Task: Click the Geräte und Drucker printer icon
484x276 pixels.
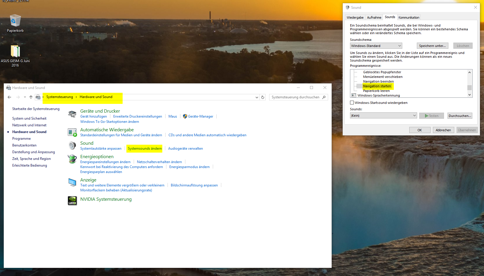Action: 72,114
